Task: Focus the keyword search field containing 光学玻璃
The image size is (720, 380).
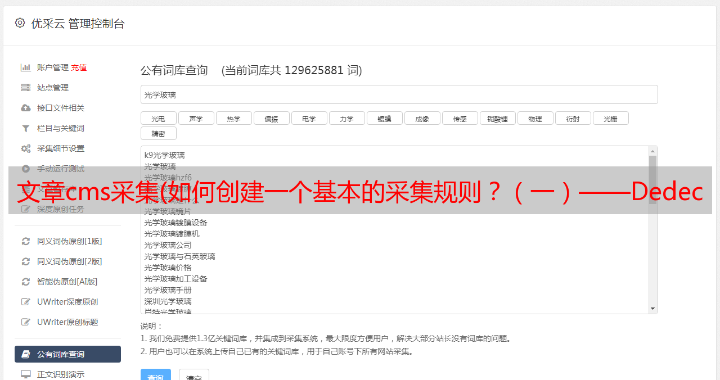Action: pyautogui.click(x=399, y=94)
